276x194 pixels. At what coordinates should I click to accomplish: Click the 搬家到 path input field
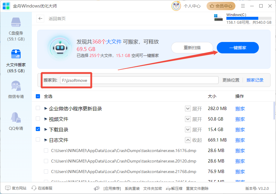pos(139,80)
